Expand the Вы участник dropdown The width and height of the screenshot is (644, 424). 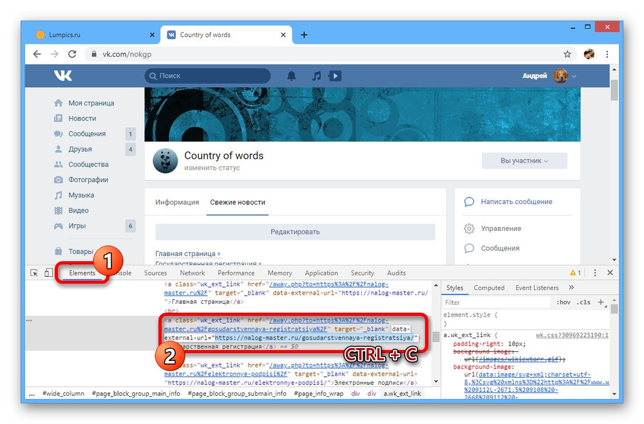click(524, 161)
